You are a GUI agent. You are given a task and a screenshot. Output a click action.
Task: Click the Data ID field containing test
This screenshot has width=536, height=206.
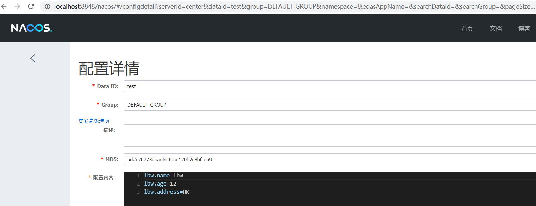pos(330,86)
